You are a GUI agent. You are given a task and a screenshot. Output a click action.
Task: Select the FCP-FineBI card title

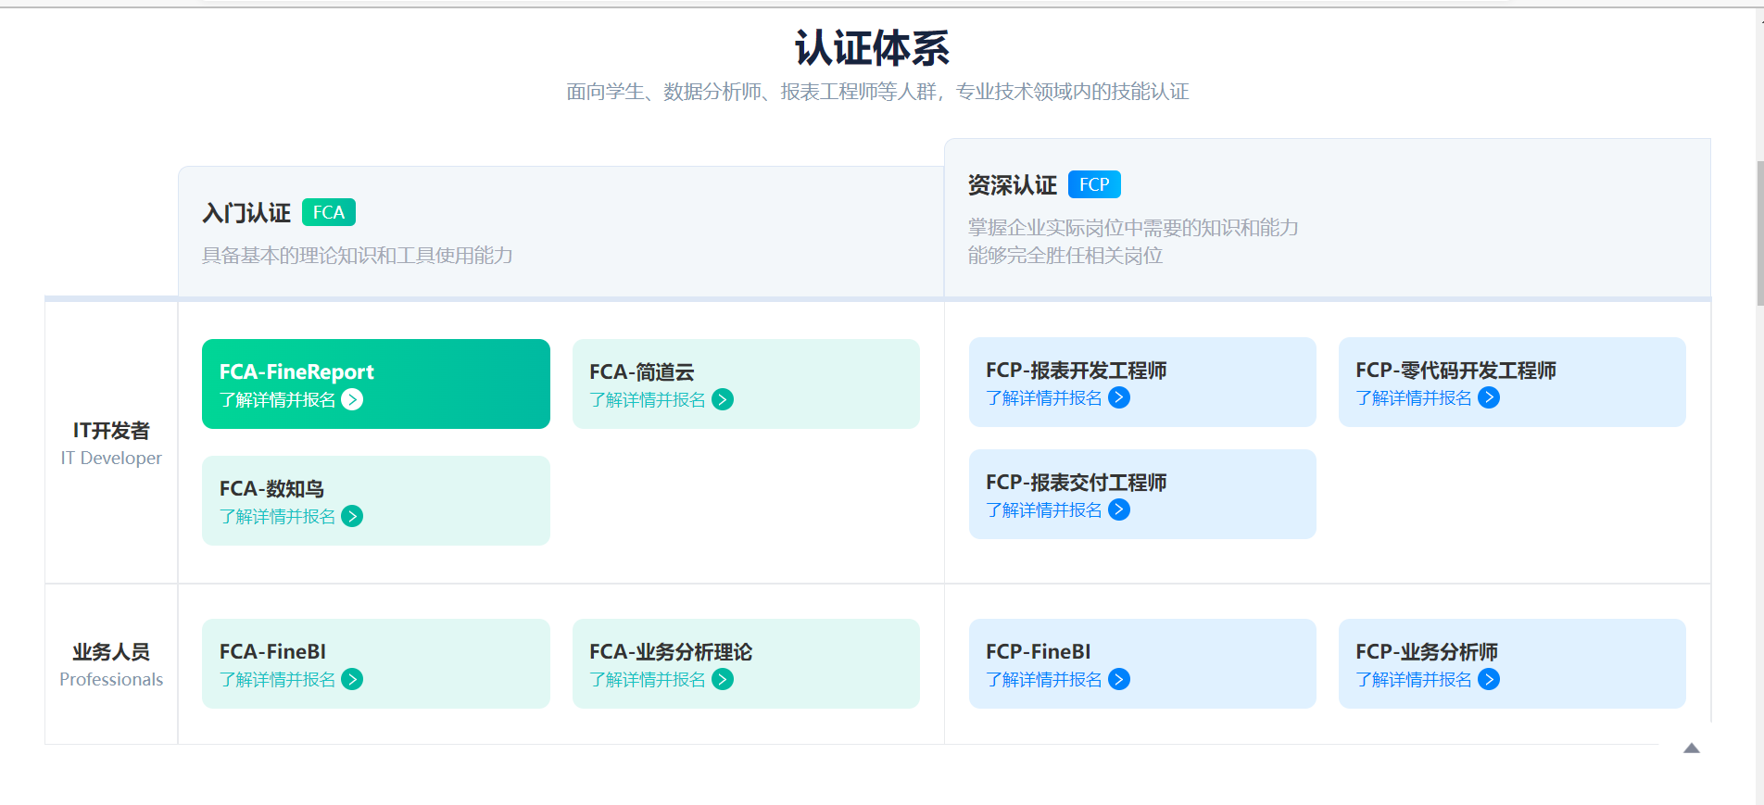pos(1039,651)
